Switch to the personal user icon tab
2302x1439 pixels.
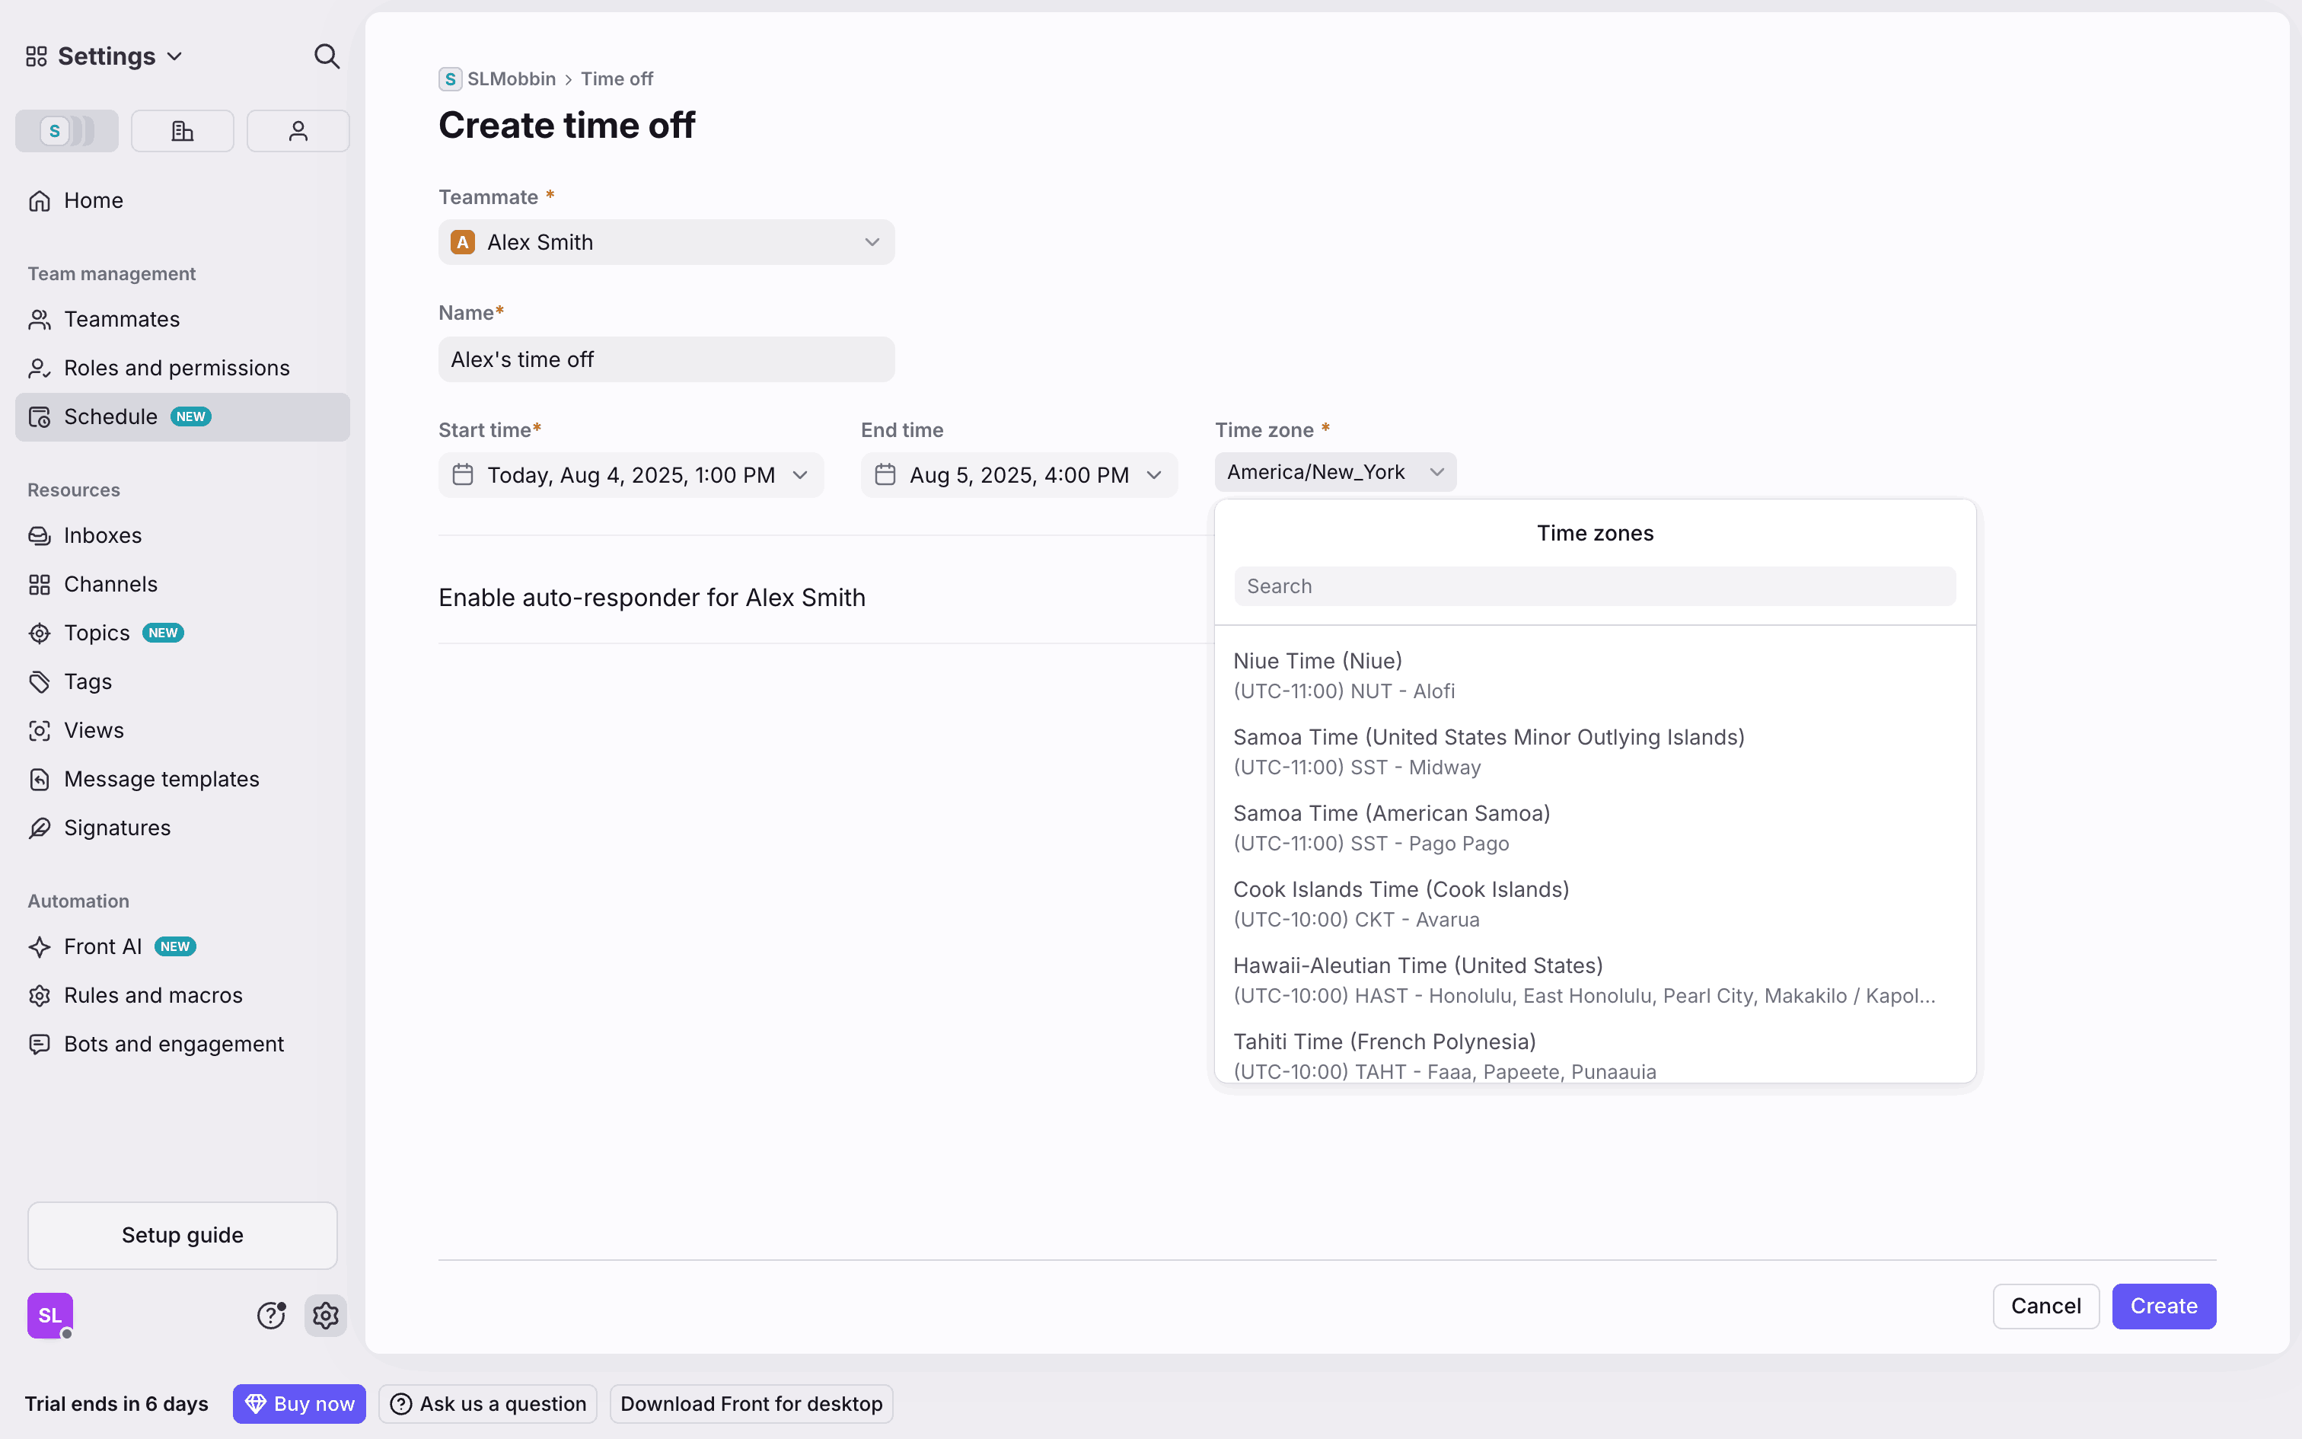(298, 130)
